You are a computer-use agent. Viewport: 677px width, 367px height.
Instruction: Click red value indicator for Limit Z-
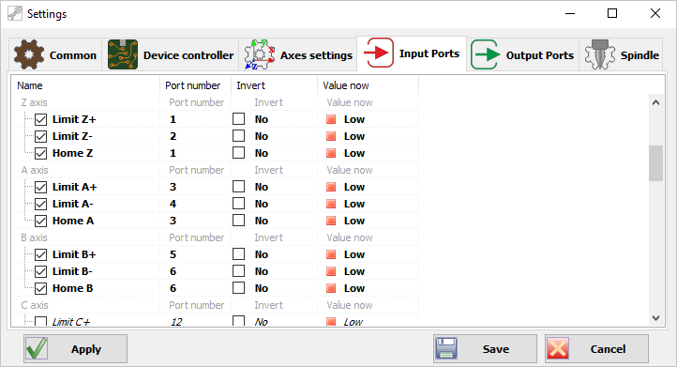[331, 136]
